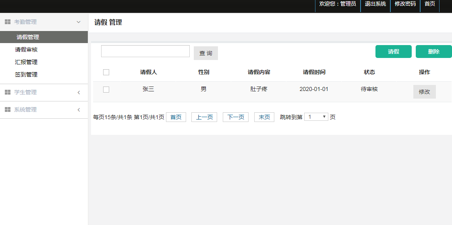
Task: Click the green 请假 button
Action: coord(393,52)
